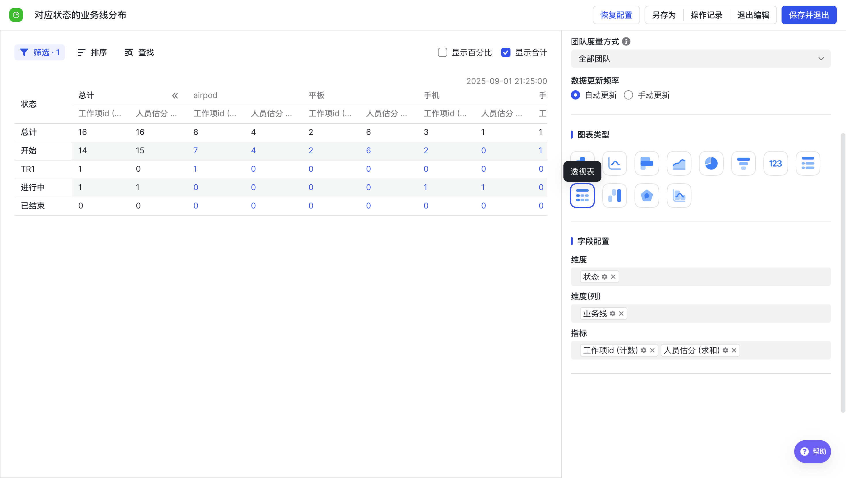Open the 帮助 help button

pyautogui.click(x=813, y=452)
